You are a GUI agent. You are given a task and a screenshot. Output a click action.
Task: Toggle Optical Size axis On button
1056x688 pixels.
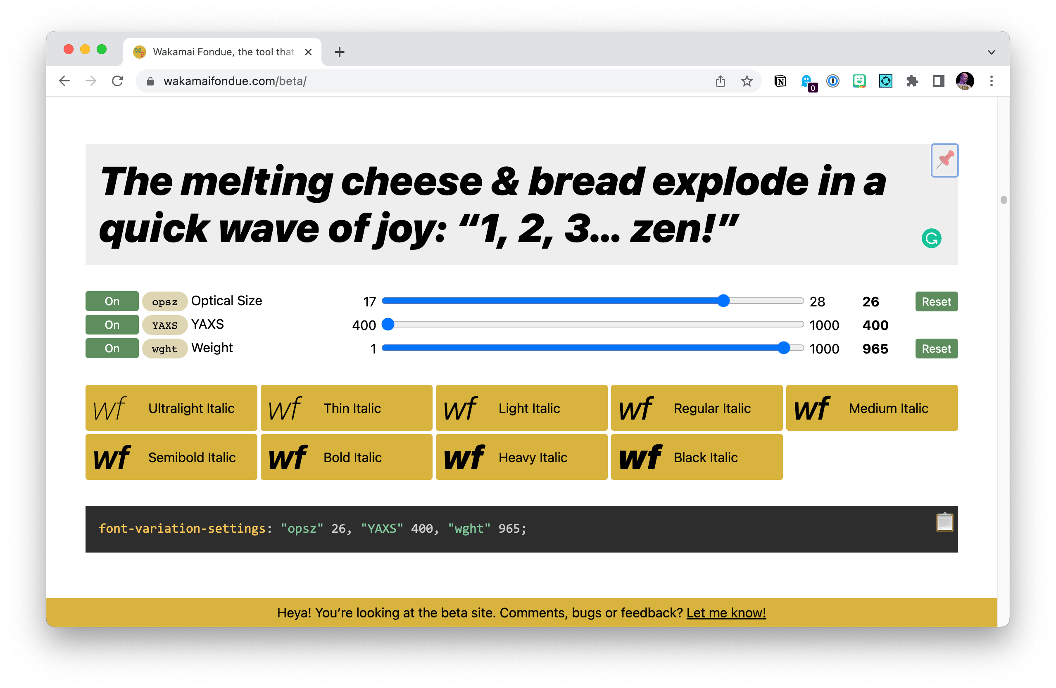coord(112,301)
